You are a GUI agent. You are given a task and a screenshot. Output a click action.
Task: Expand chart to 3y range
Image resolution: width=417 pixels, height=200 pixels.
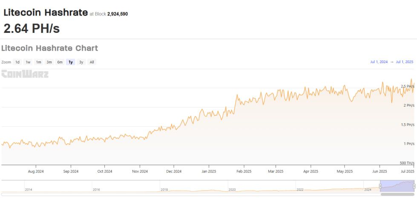point(81,62)
